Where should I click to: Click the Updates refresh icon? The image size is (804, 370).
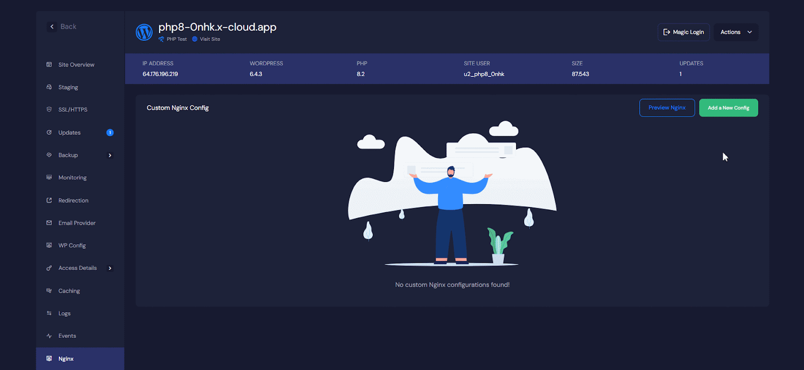coord(49,132)
